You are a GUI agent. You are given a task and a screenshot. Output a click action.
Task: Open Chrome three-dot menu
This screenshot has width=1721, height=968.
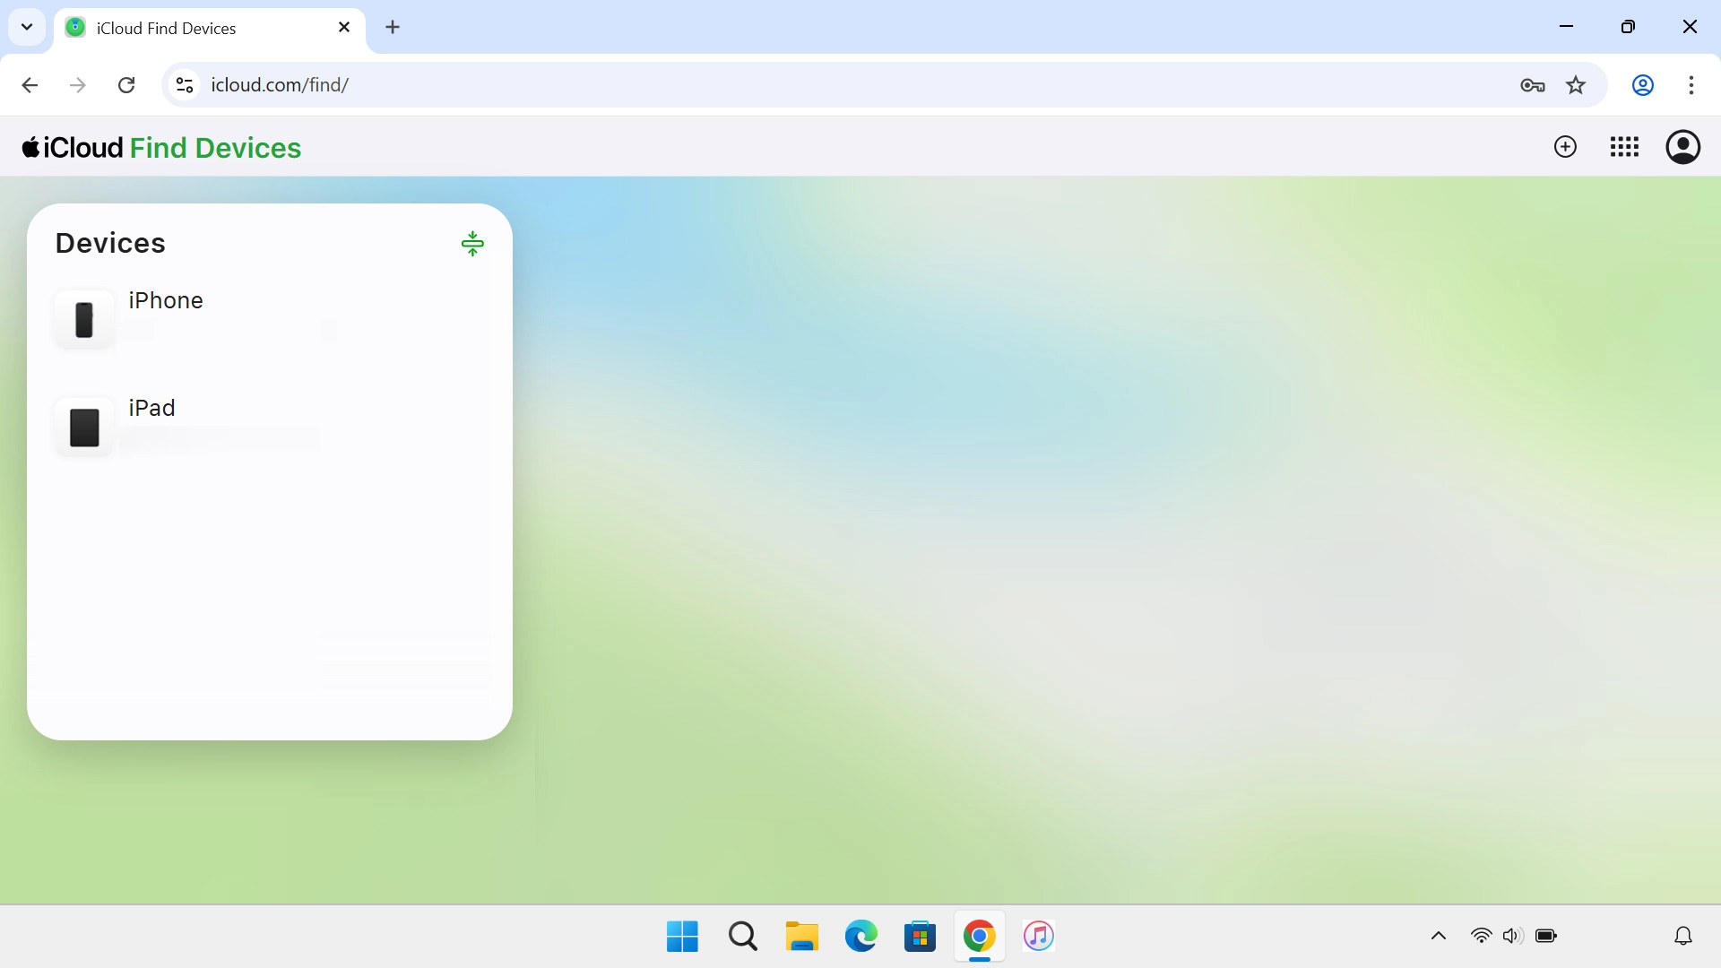1691,85
